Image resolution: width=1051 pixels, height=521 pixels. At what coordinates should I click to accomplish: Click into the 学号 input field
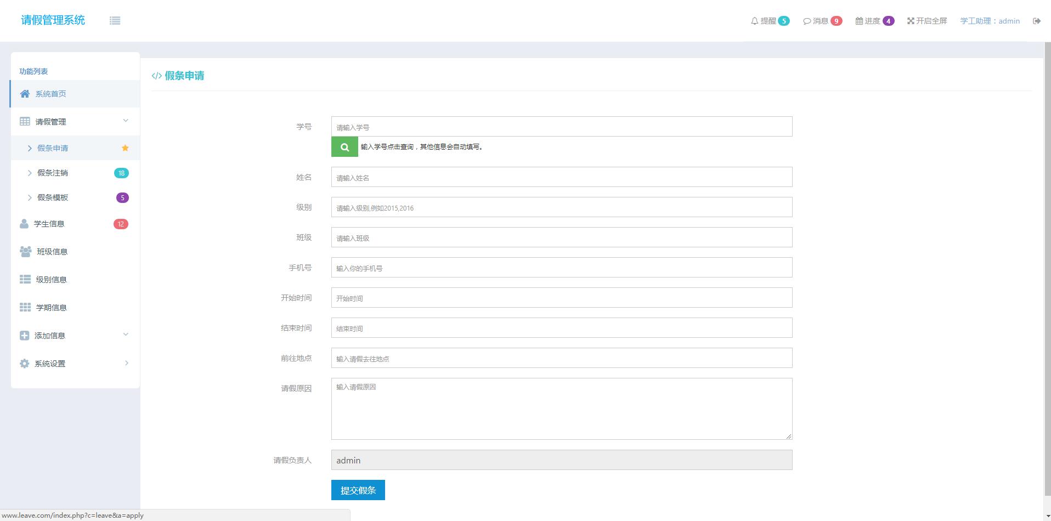pos(562,127)
